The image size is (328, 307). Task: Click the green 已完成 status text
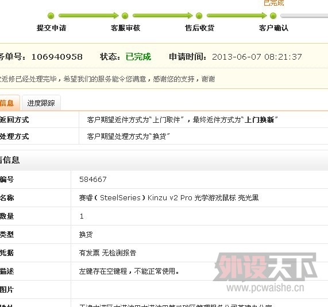[x=138, y=57]
